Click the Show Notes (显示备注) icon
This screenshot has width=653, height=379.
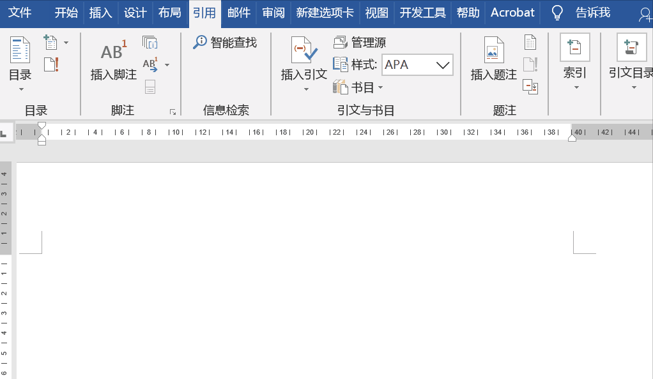[151, 87]
